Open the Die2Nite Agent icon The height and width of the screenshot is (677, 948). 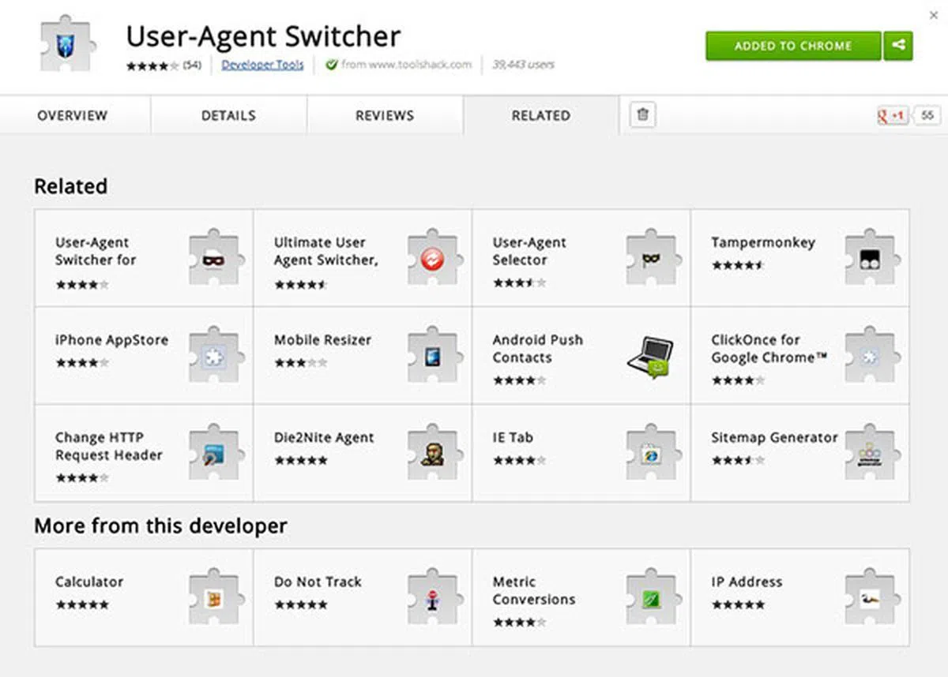pyautogui.click(x=432, y=454)
